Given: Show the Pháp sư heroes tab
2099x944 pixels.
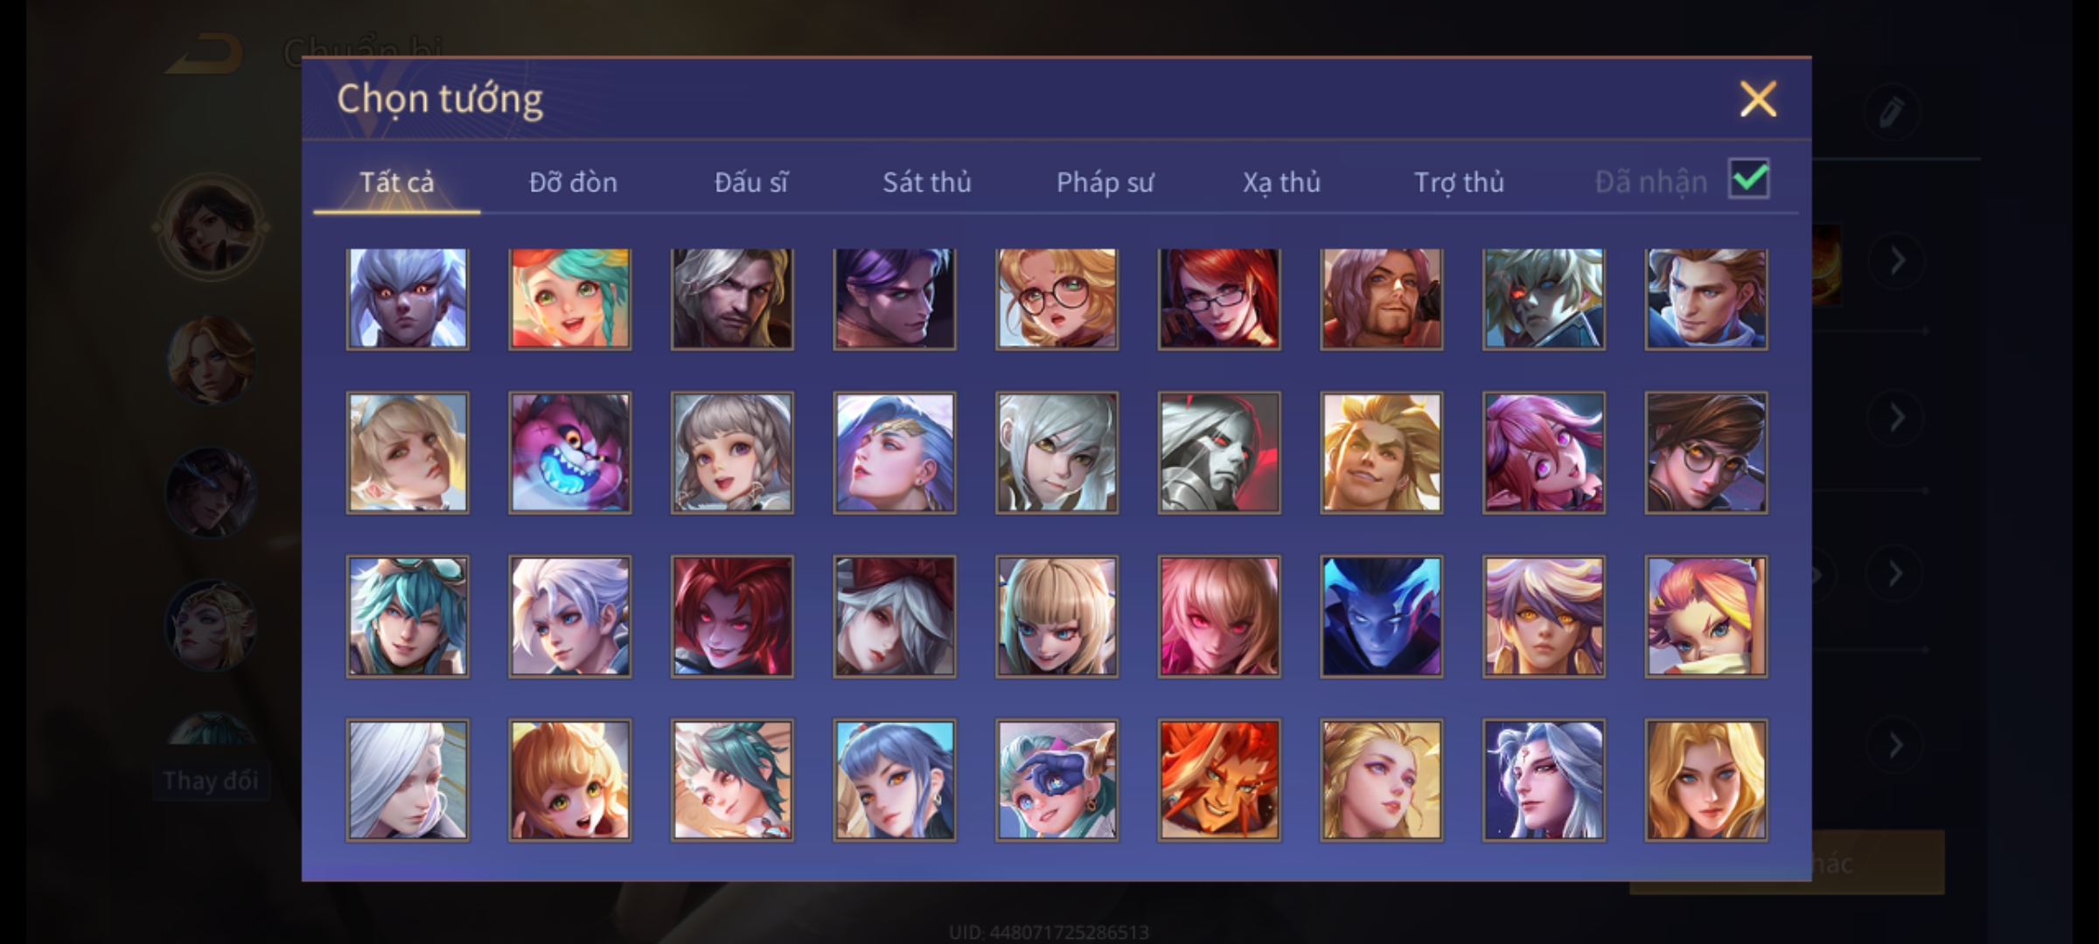Looking at the screenshot, I should point(1105,182).
